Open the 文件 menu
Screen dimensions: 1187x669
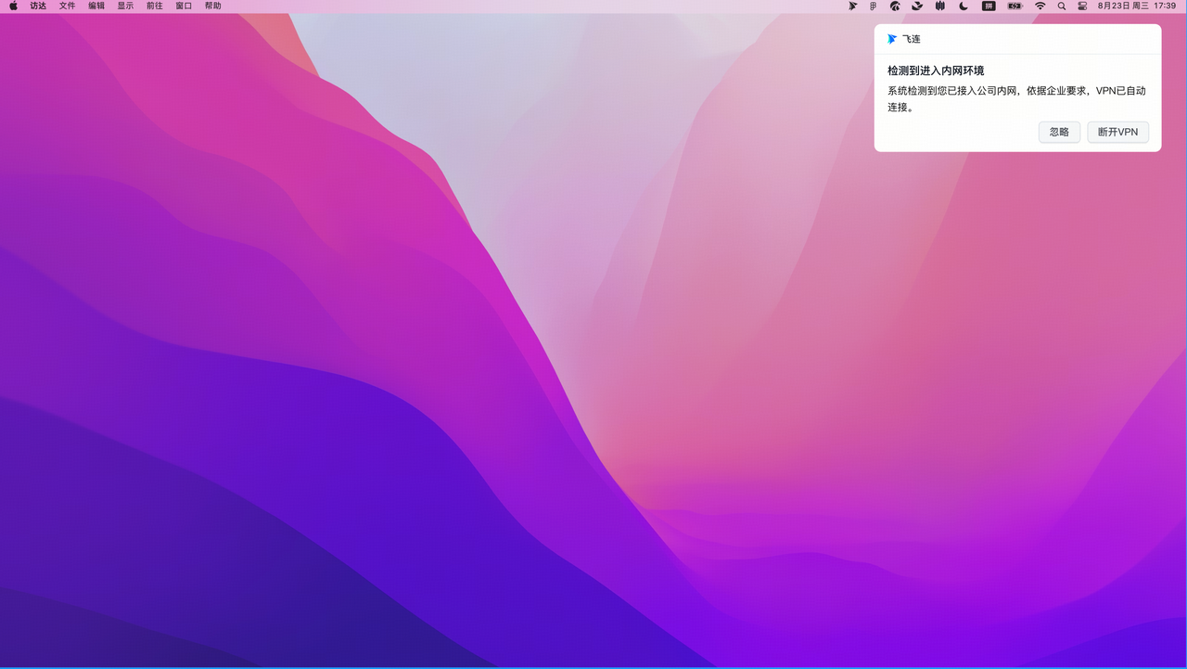(x=68, y=6)
